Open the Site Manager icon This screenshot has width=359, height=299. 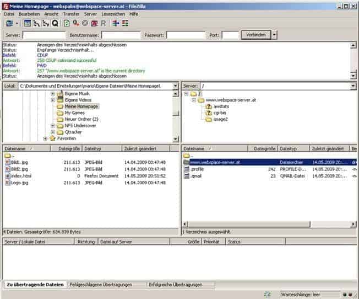point(9,23)
